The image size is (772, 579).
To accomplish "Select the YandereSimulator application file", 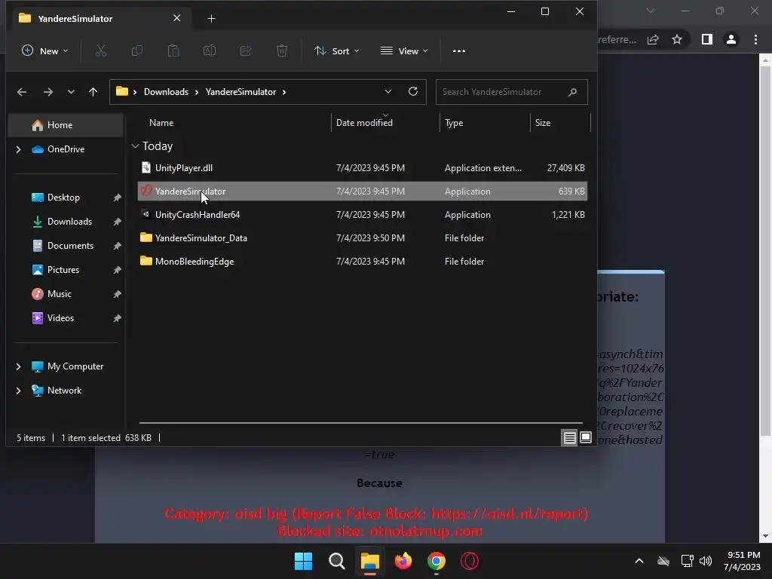I will tap(363, 191).
